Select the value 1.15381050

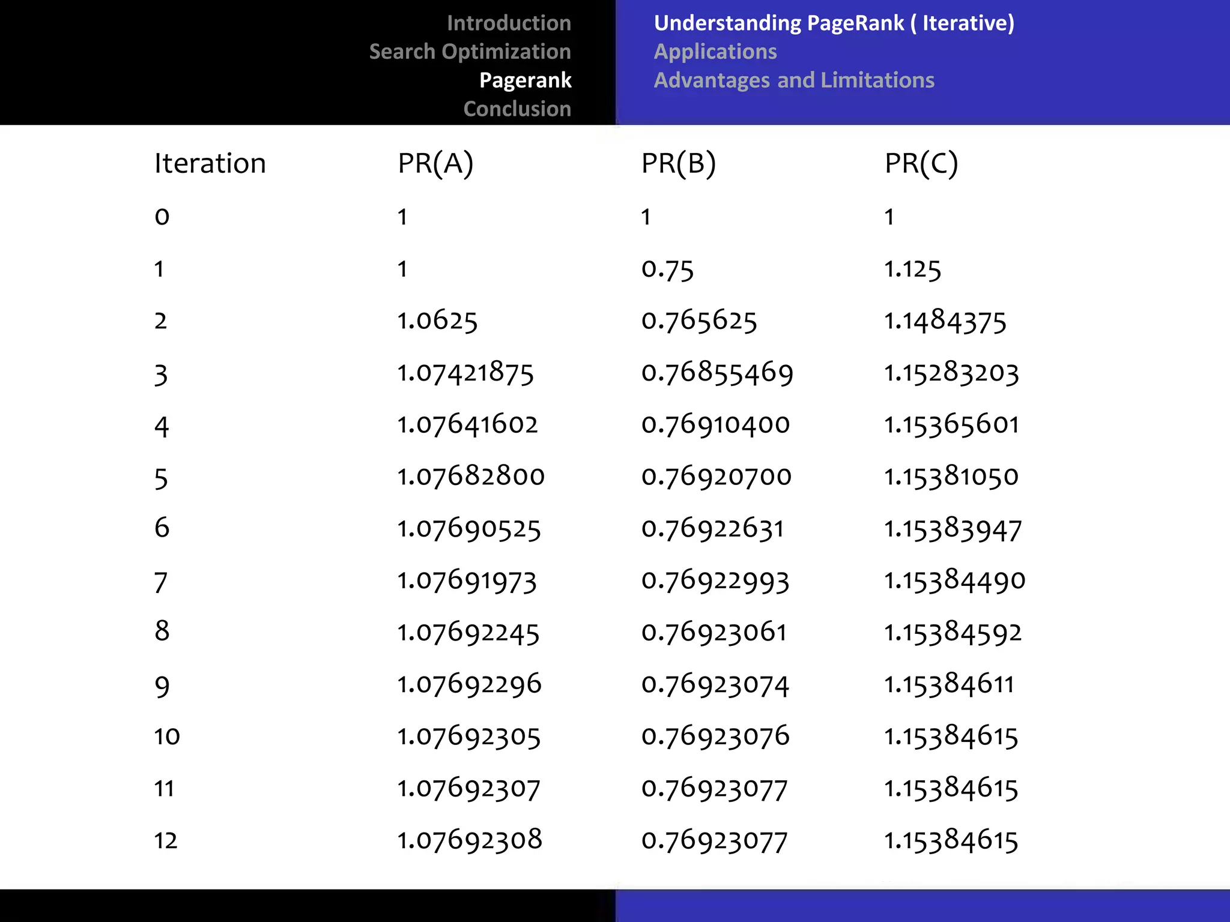[951, 477]
